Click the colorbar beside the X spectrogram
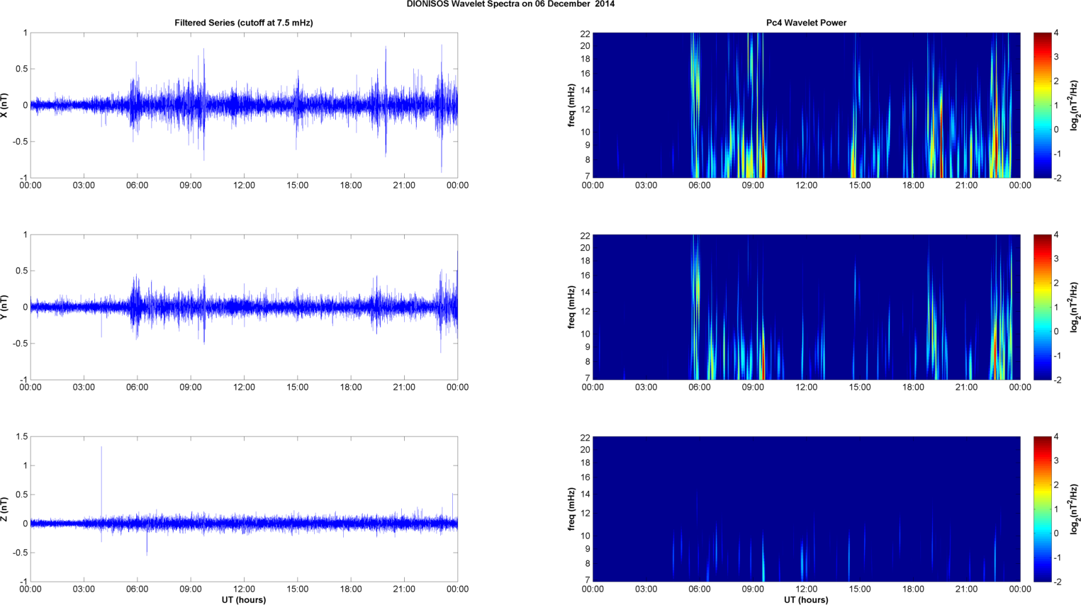The height and width of the screenshot is (605, 1081). pyautogui.click(x=1043, y=105)
